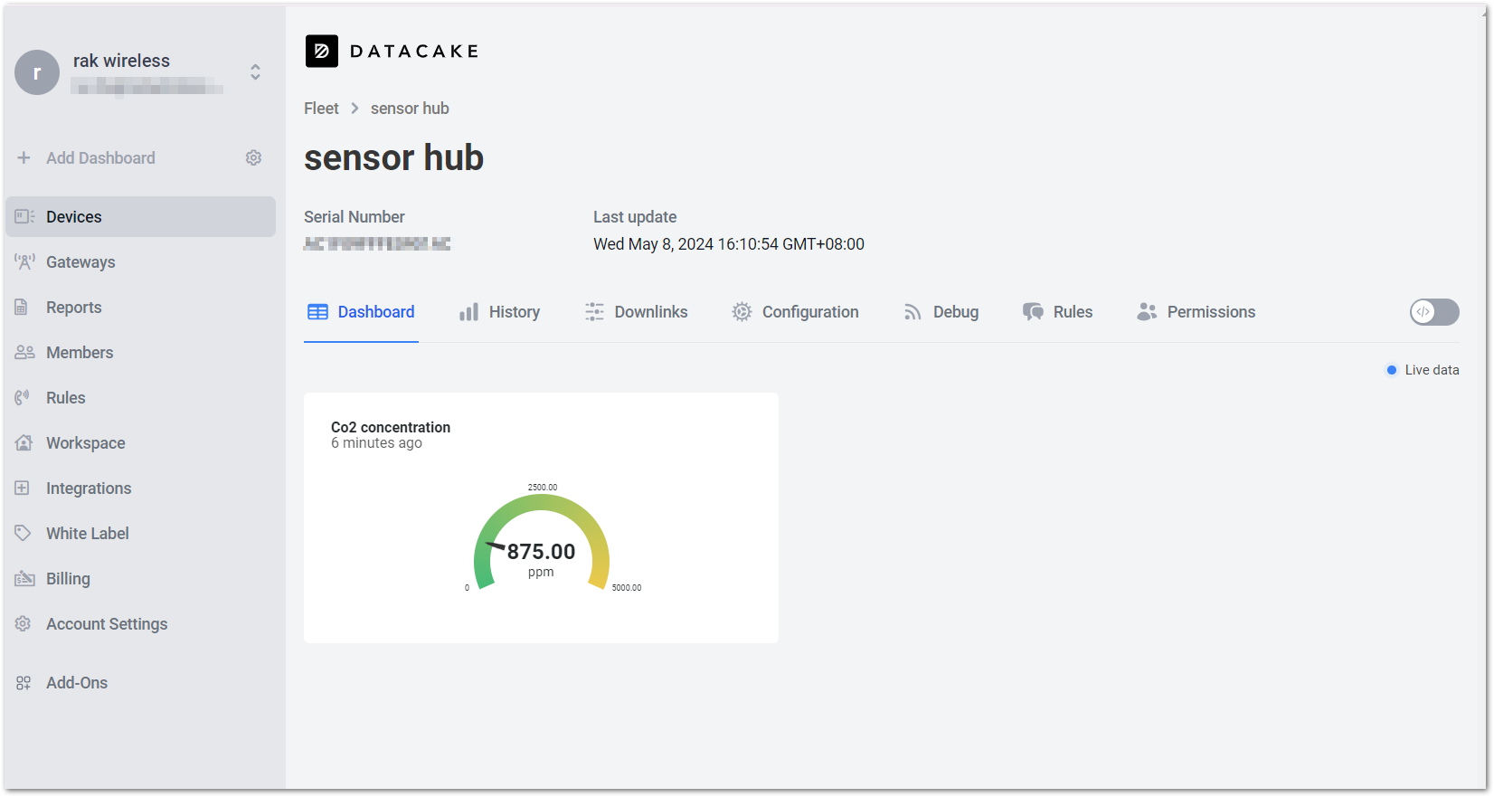
Task: Click the Live data indicator
Action: click(1423, 370)
